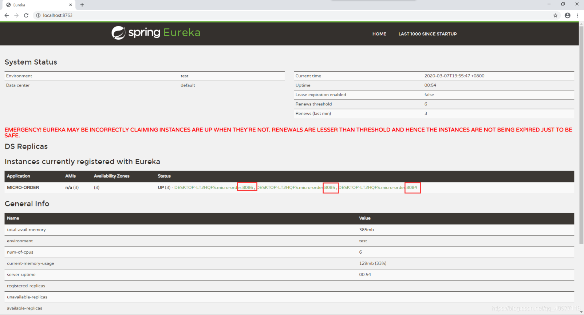The height and width of the screenshot is (315, 584).
Task: Click the 'Instances currently registered with Eureka' heading
Action: pyautogui.click(x=82, y=162)
